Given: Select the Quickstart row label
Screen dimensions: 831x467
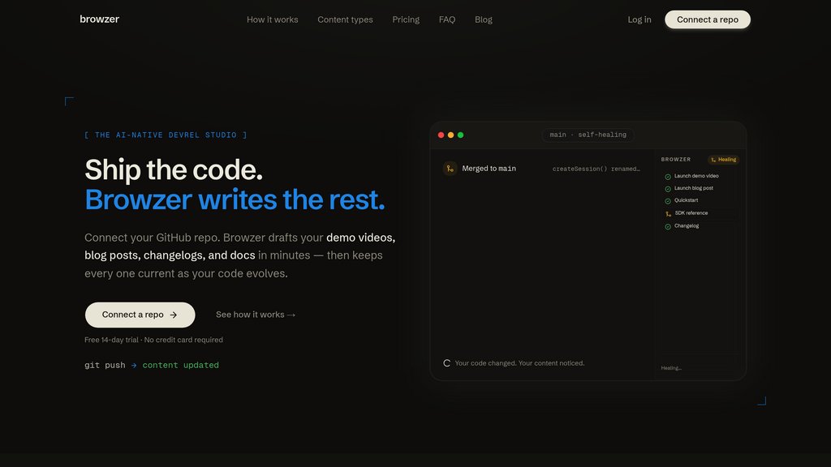Looking at the screenshot, I should coord(686,200).
